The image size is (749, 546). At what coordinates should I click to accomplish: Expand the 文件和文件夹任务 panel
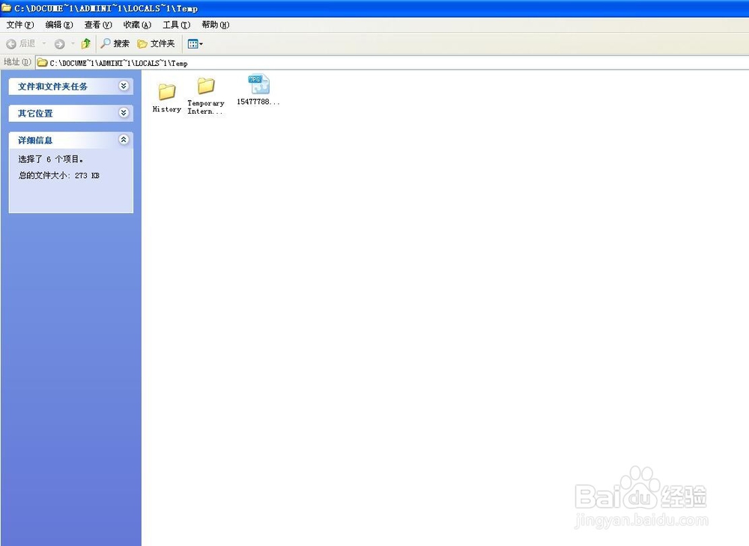point(124,86)
